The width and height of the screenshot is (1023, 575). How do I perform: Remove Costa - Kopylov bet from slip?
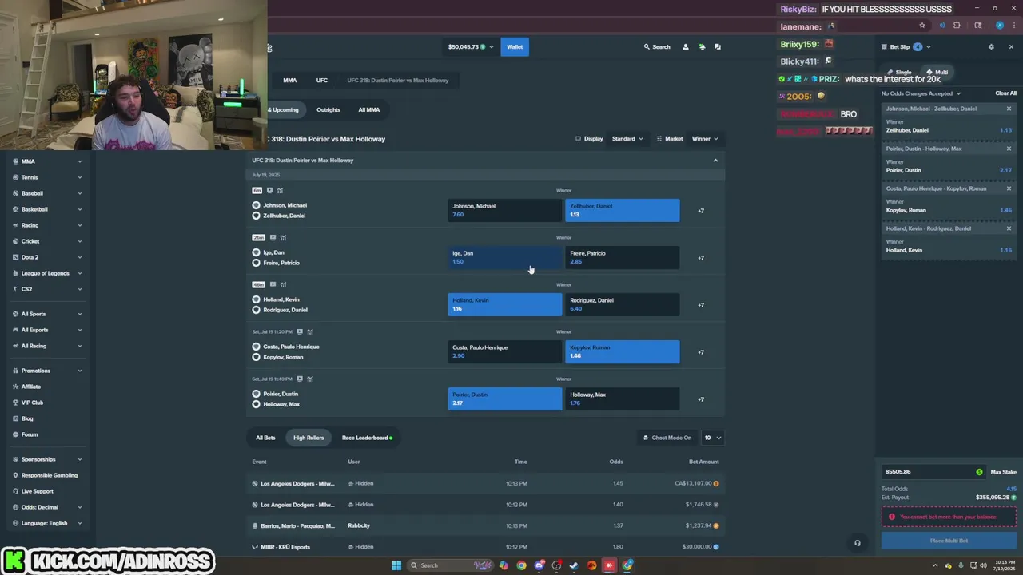coord(1009,188)
